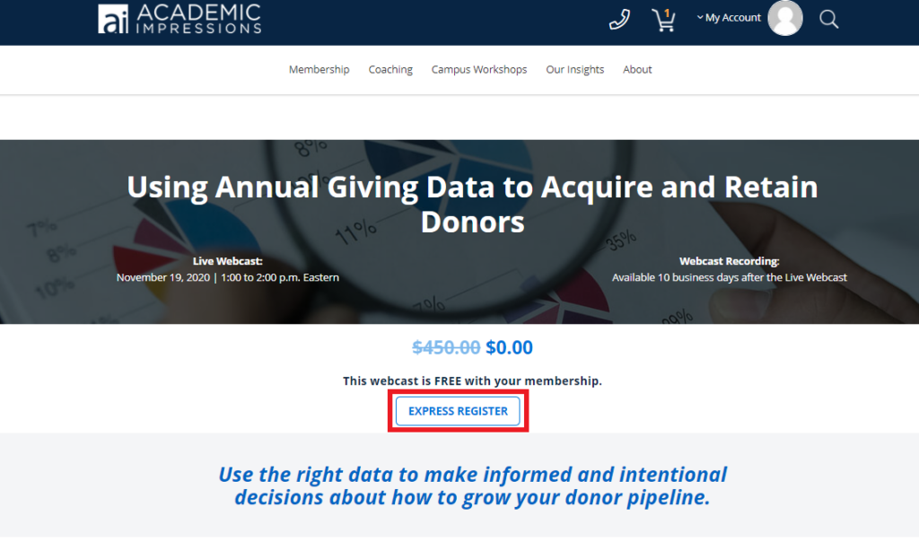The height and width of the screenshot is (550, 919).
Task: Click the user avatar picture
Action: click(785, 18)
